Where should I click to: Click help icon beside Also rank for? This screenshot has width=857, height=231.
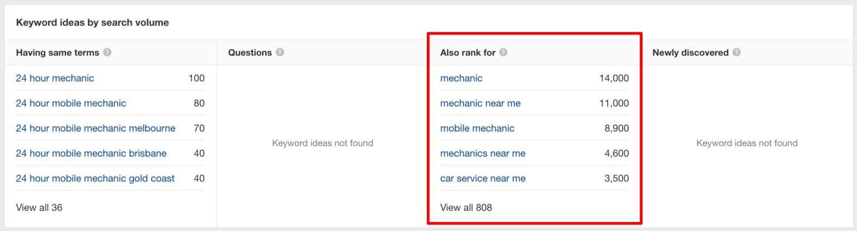pyautogui.click(x=503, y=52)
